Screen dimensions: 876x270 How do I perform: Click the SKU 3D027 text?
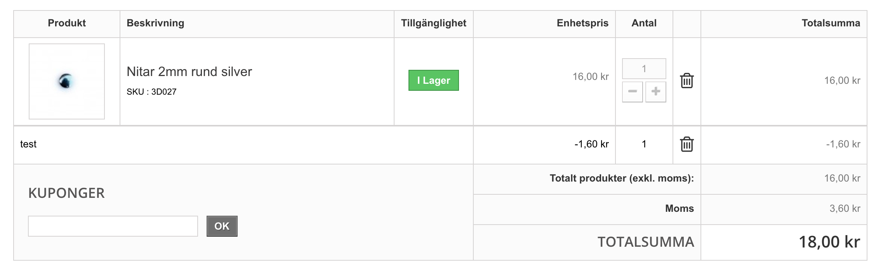151,92
